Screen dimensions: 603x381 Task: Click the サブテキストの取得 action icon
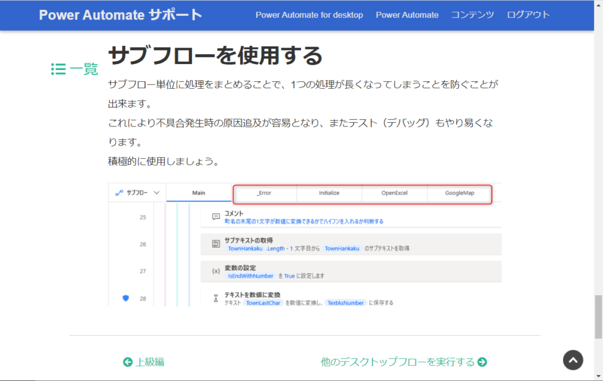tap(216, 244)
